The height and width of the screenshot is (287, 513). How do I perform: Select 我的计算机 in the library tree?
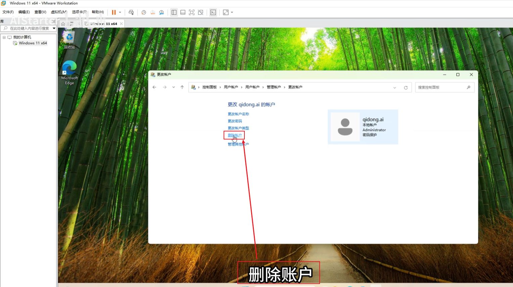(22, 37)
